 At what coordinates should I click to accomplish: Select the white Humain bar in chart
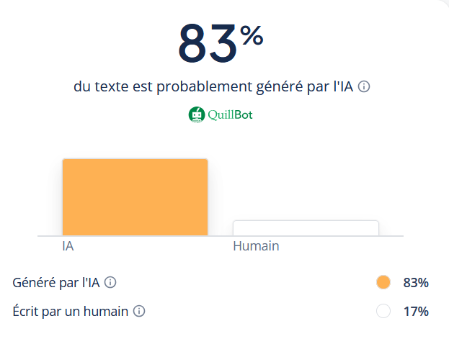[x=306, y=227]
